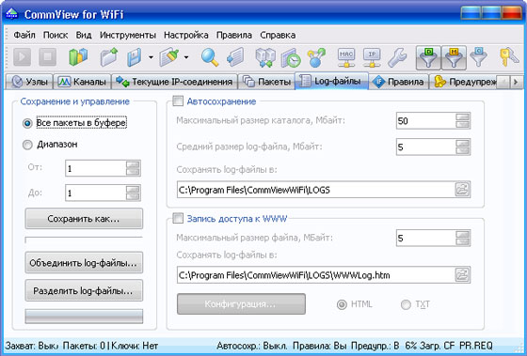This screenshot has width=527, height=356.
Task: Open settings with the wrench icon
Action: (x=397, y=56)
